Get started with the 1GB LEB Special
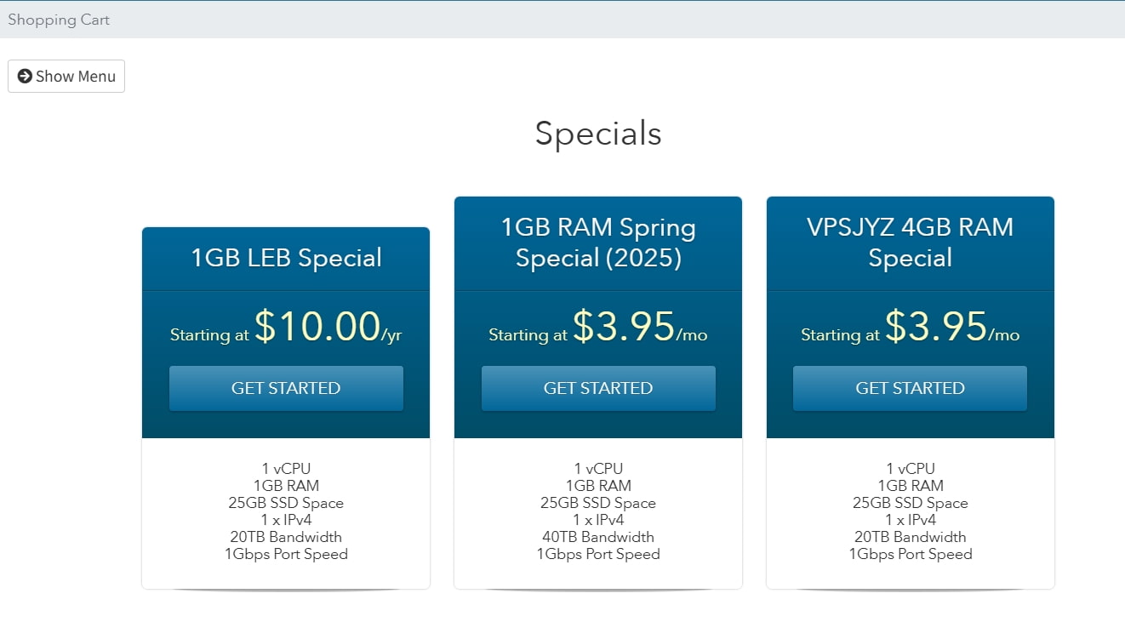The image size is (1125, 622). pos(286,388)
